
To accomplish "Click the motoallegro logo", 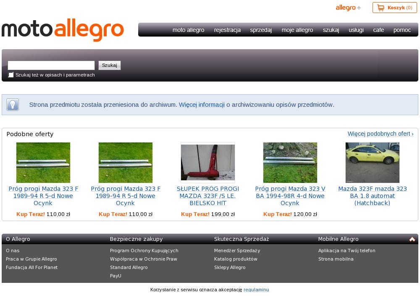I will 63,30.
